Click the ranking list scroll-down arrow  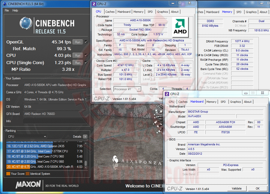pos(86,168)
